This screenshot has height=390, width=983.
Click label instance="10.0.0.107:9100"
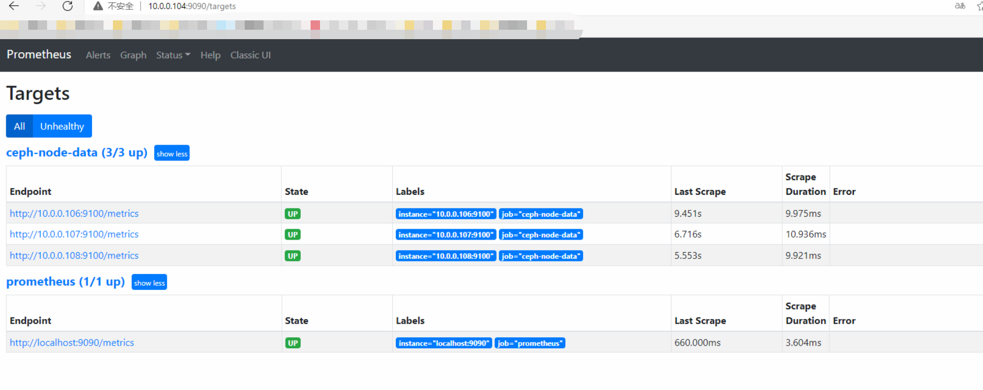pyautogui.click(x=446, y=235)
